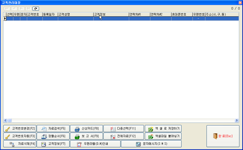Screen dimensions: 243x150
Task: Click the row selector arrow indicator
Action: coord(5,19)
